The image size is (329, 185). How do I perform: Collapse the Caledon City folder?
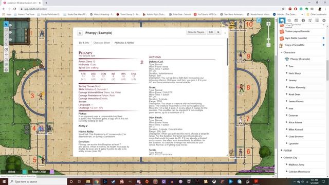click(282, 158)
